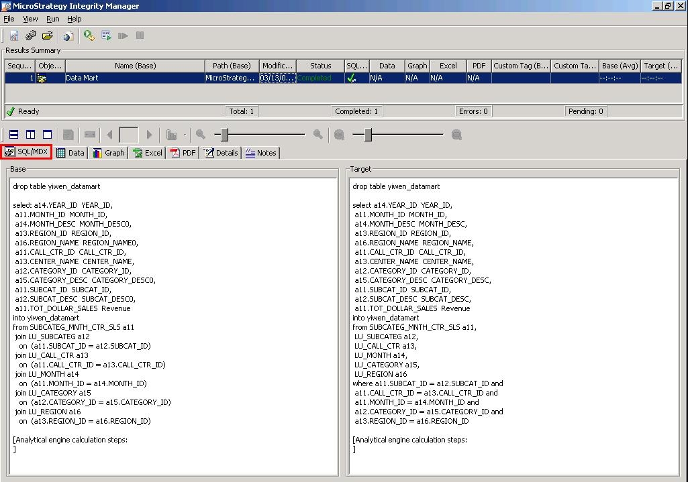Click the open folder icon in toolbar
The width and height of the screenshot is (688, 482).
(x=48, y=36)
